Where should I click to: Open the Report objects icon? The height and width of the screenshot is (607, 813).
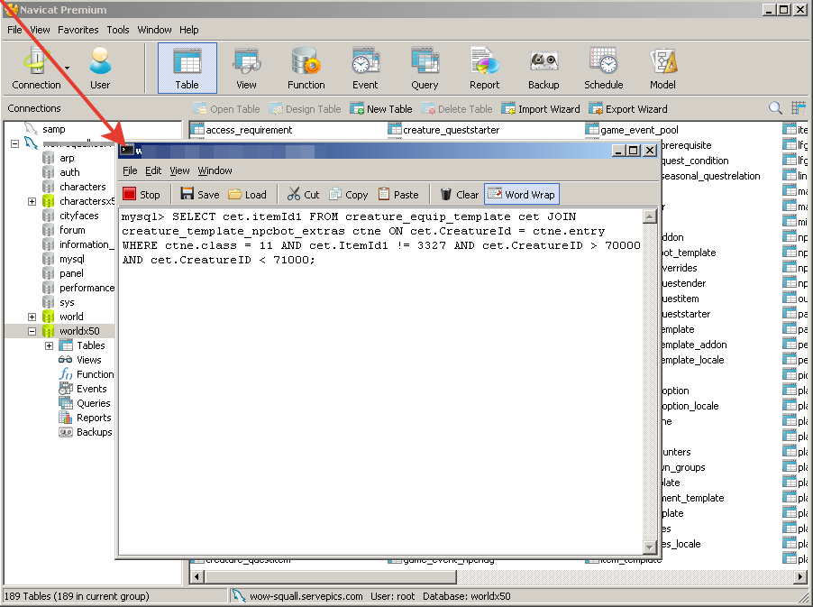coord(484,68)
